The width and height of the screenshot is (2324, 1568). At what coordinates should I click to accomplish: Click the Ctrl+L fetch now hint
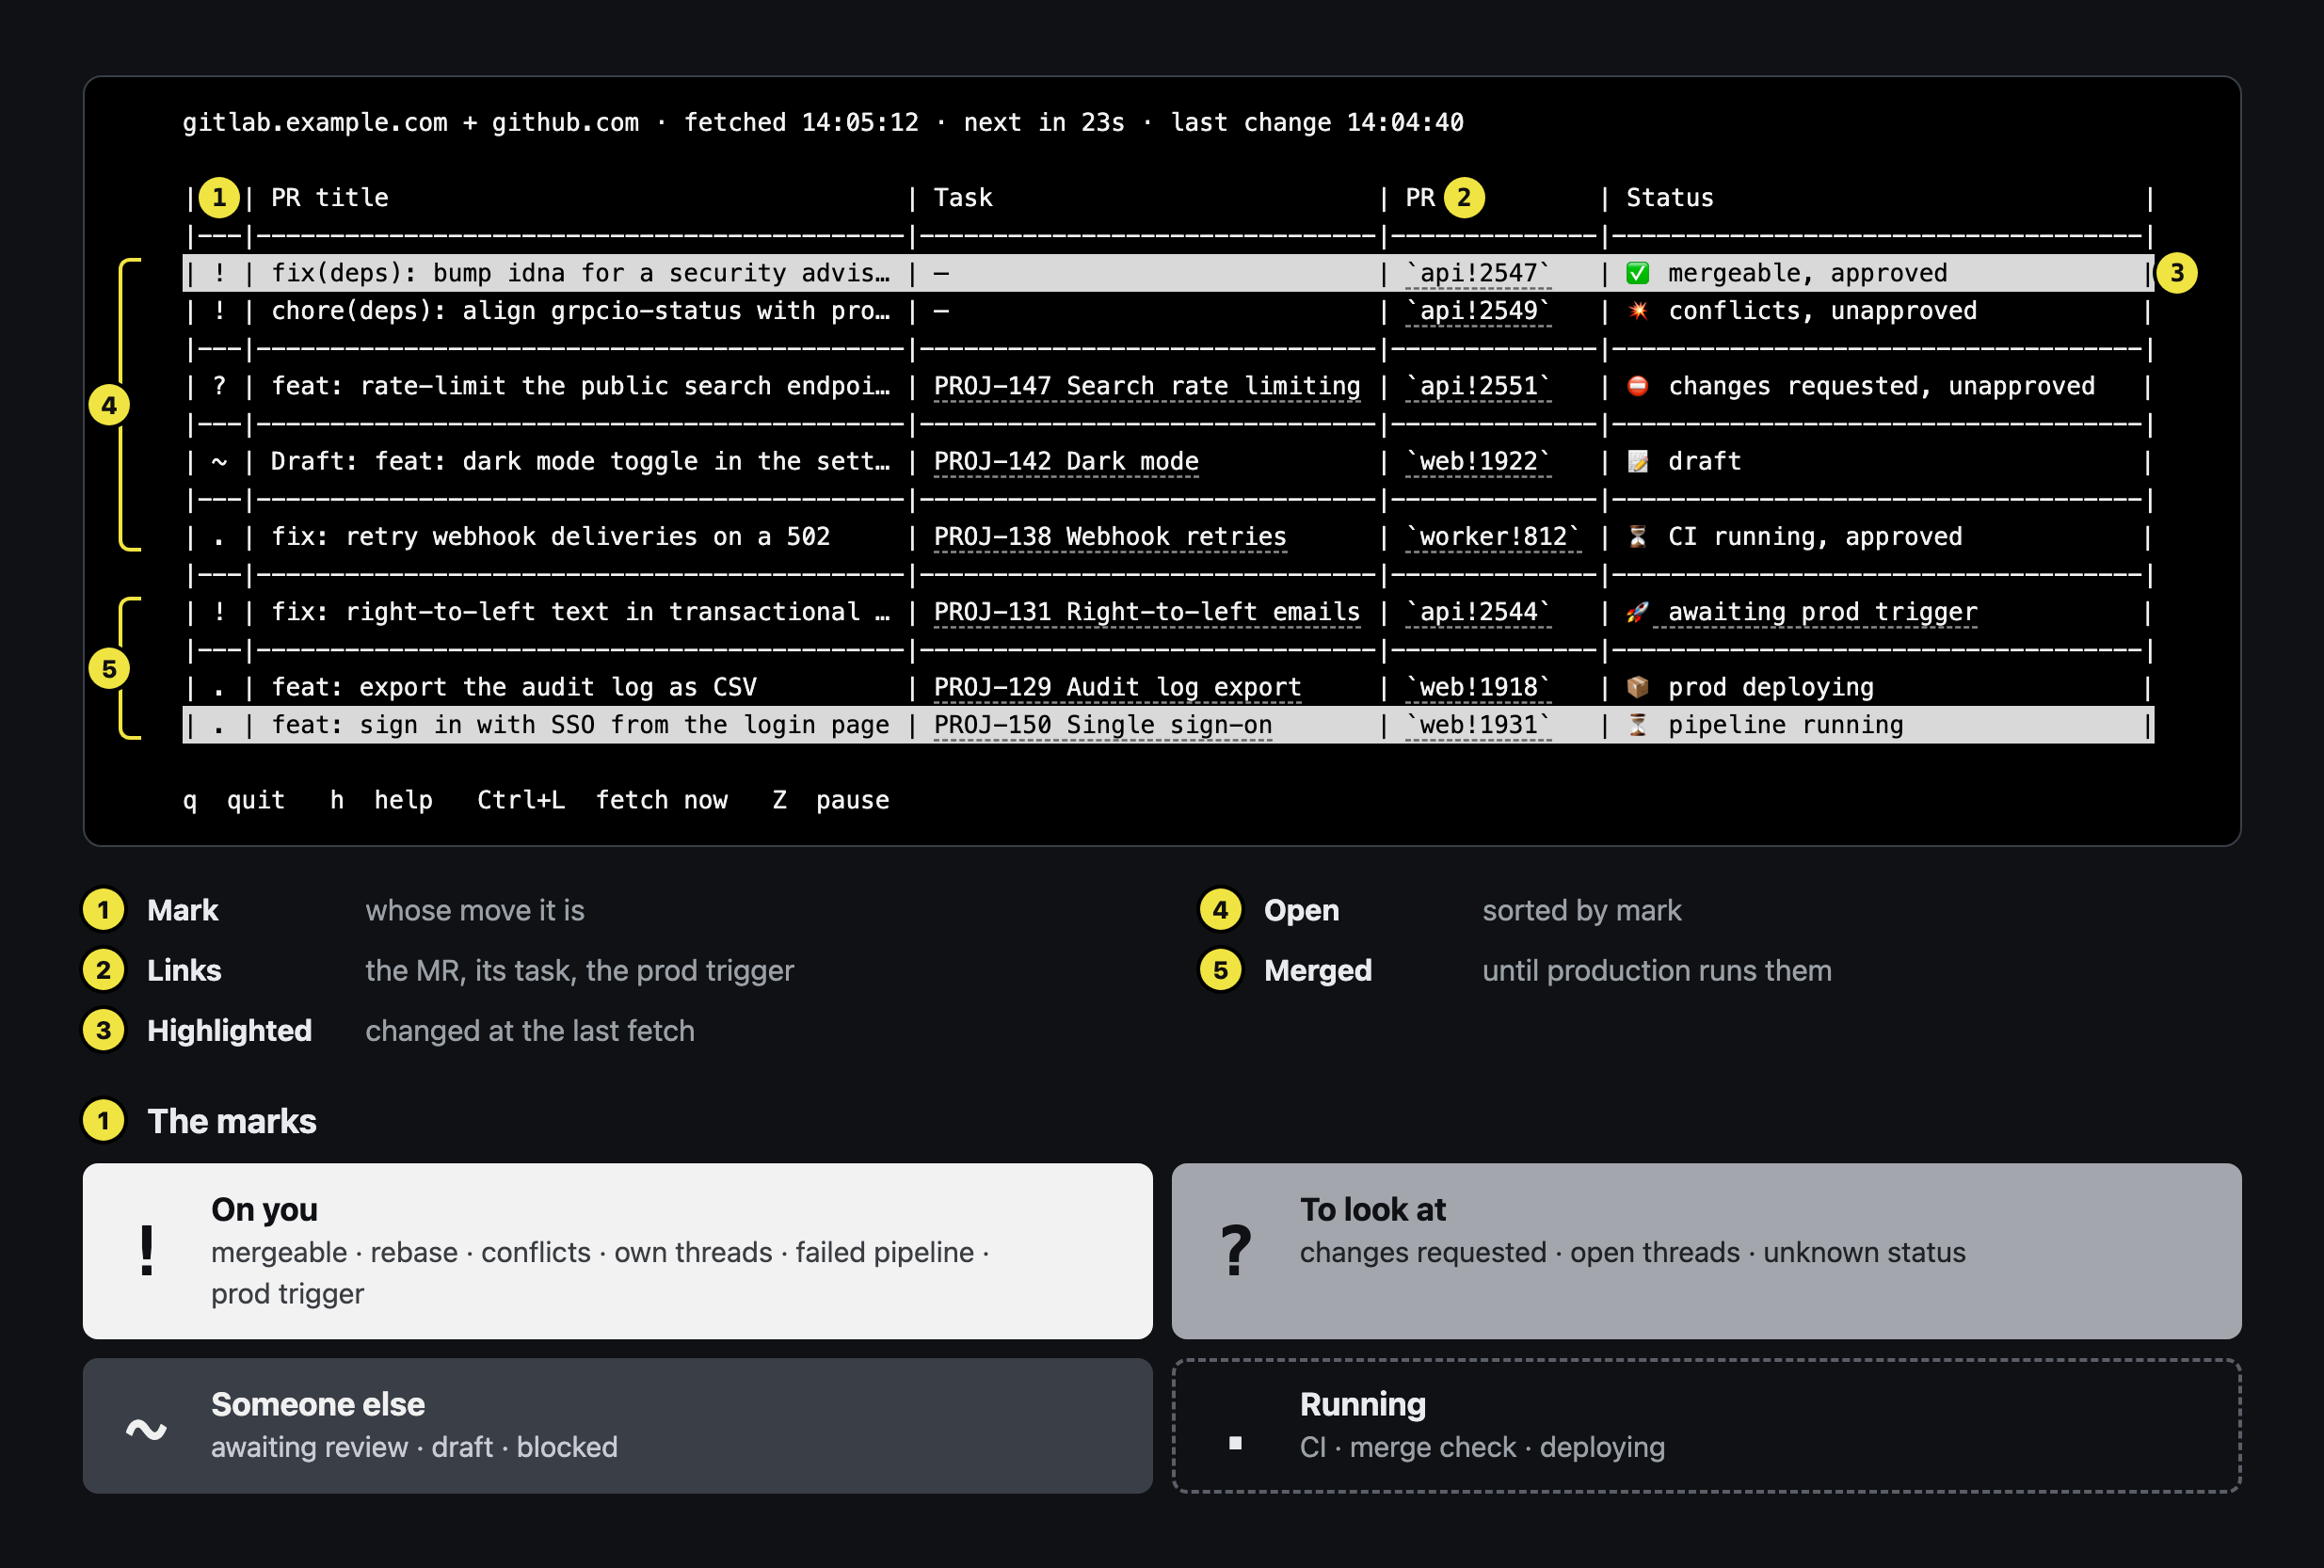click(x=603, y=800)
